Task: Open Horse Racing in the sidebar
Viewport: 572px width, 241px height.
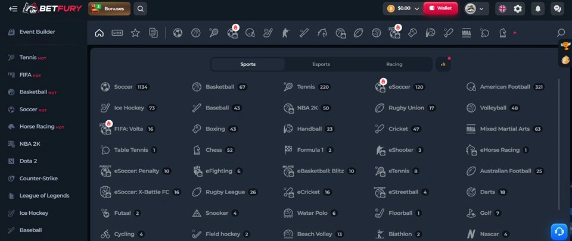Action: pyautogui.click(x=36, y=127)
